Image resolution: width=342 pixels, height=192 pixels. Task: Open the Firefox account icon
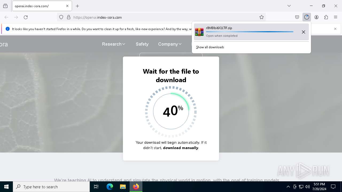pos(316,17)
